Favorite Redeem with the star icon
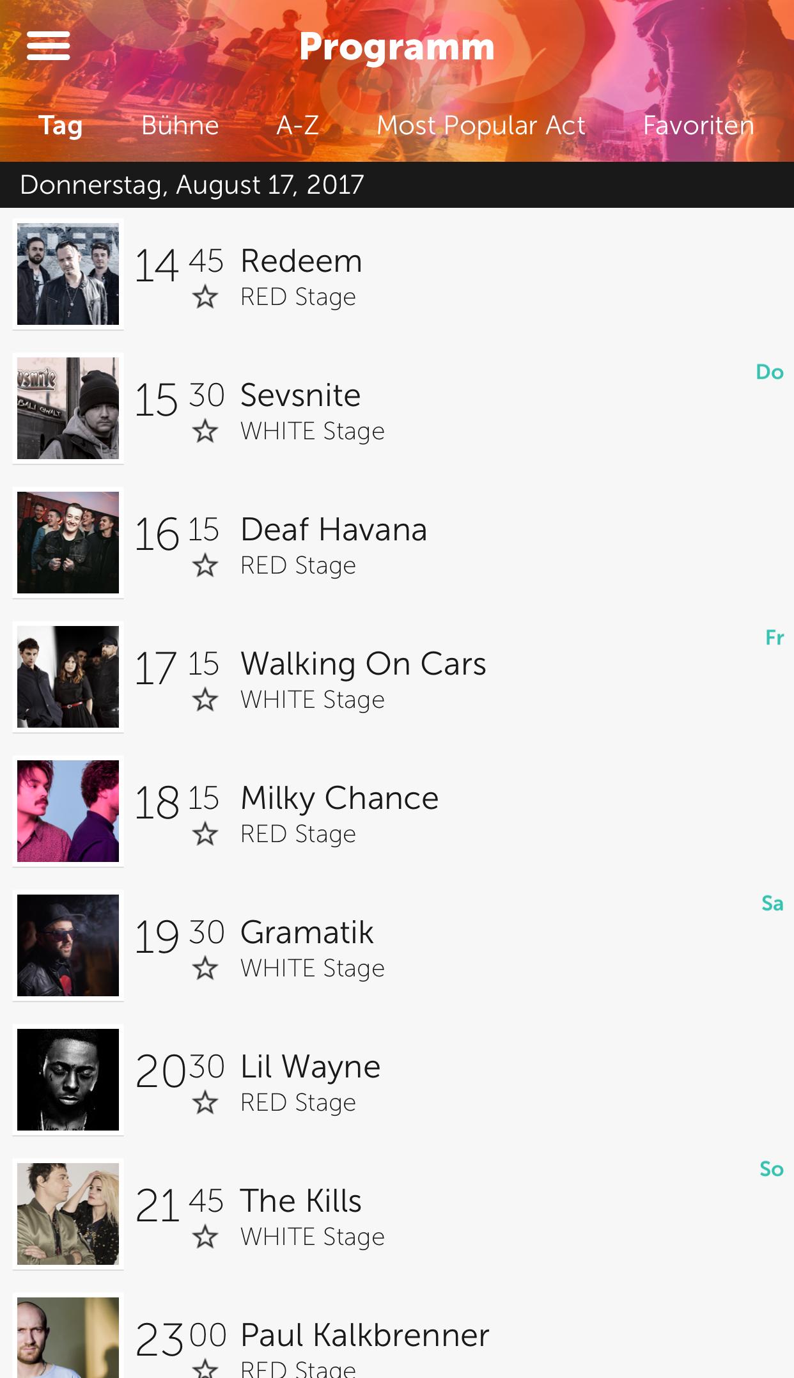 tap(205, 297)
